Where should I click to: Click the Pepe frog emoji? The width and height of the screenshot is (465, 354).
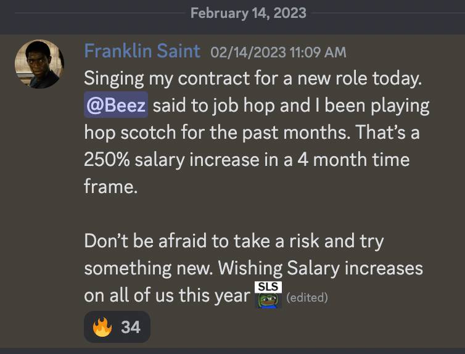[268, 300]
